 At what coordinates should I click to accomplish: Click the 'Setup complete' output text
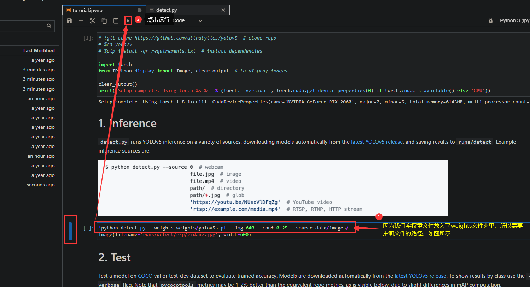[314, 102]
